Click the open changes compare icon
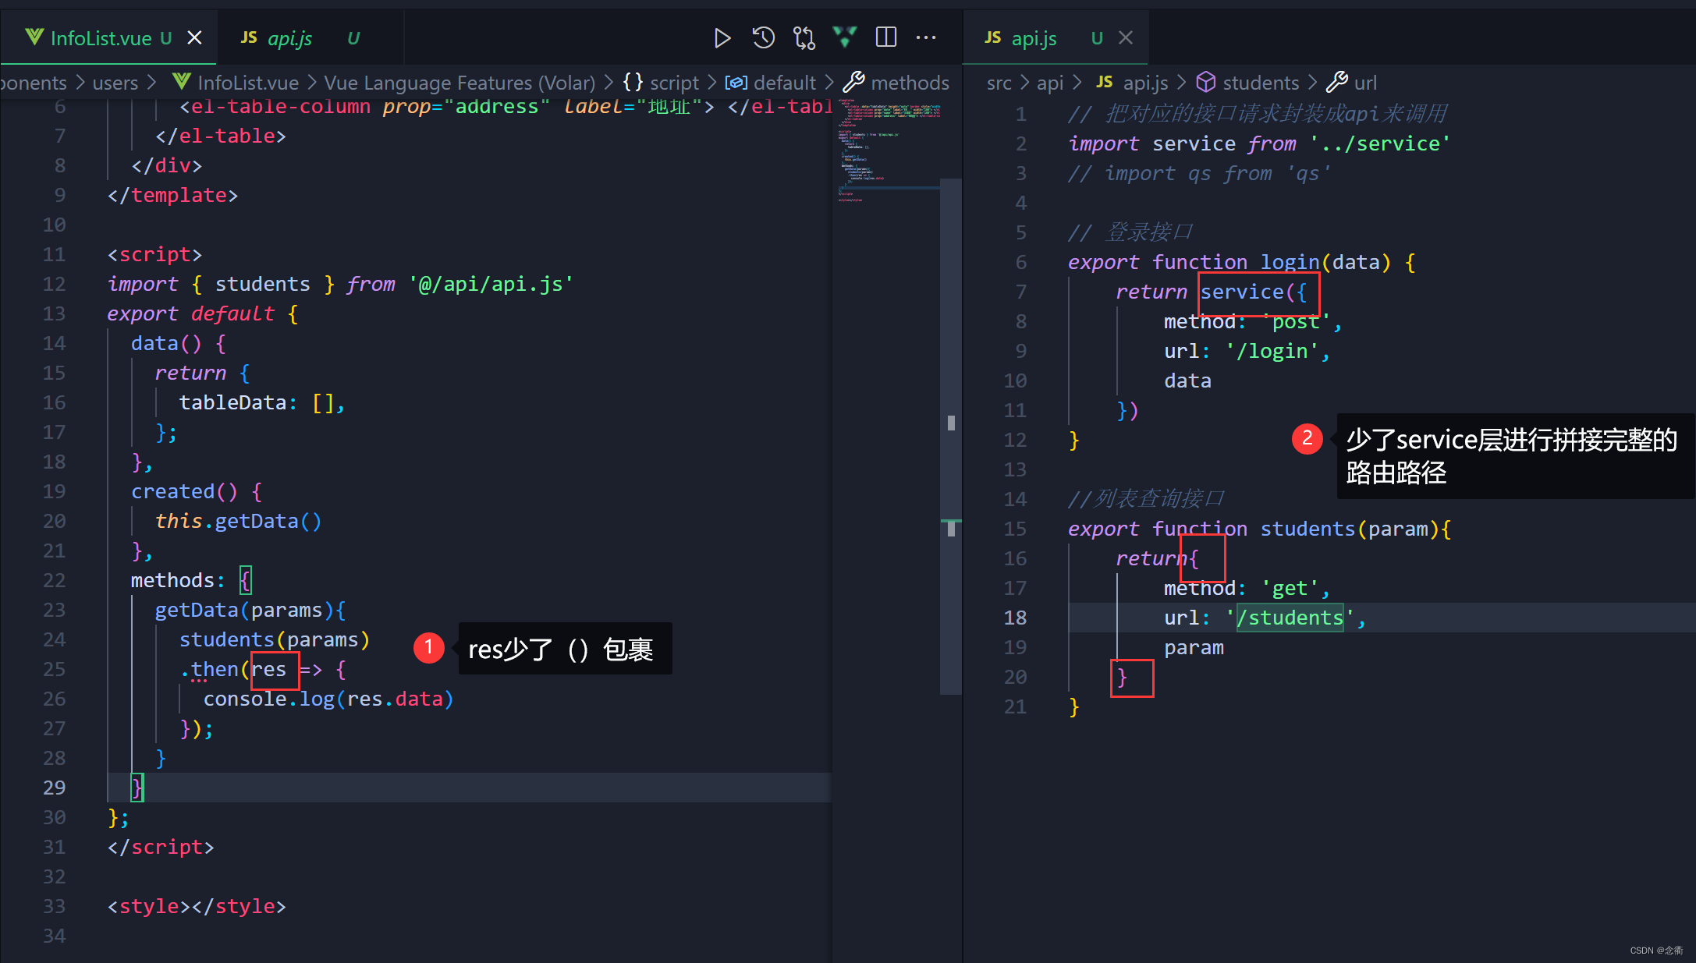The image size is (1696, 963). click(x=804, y=37)
